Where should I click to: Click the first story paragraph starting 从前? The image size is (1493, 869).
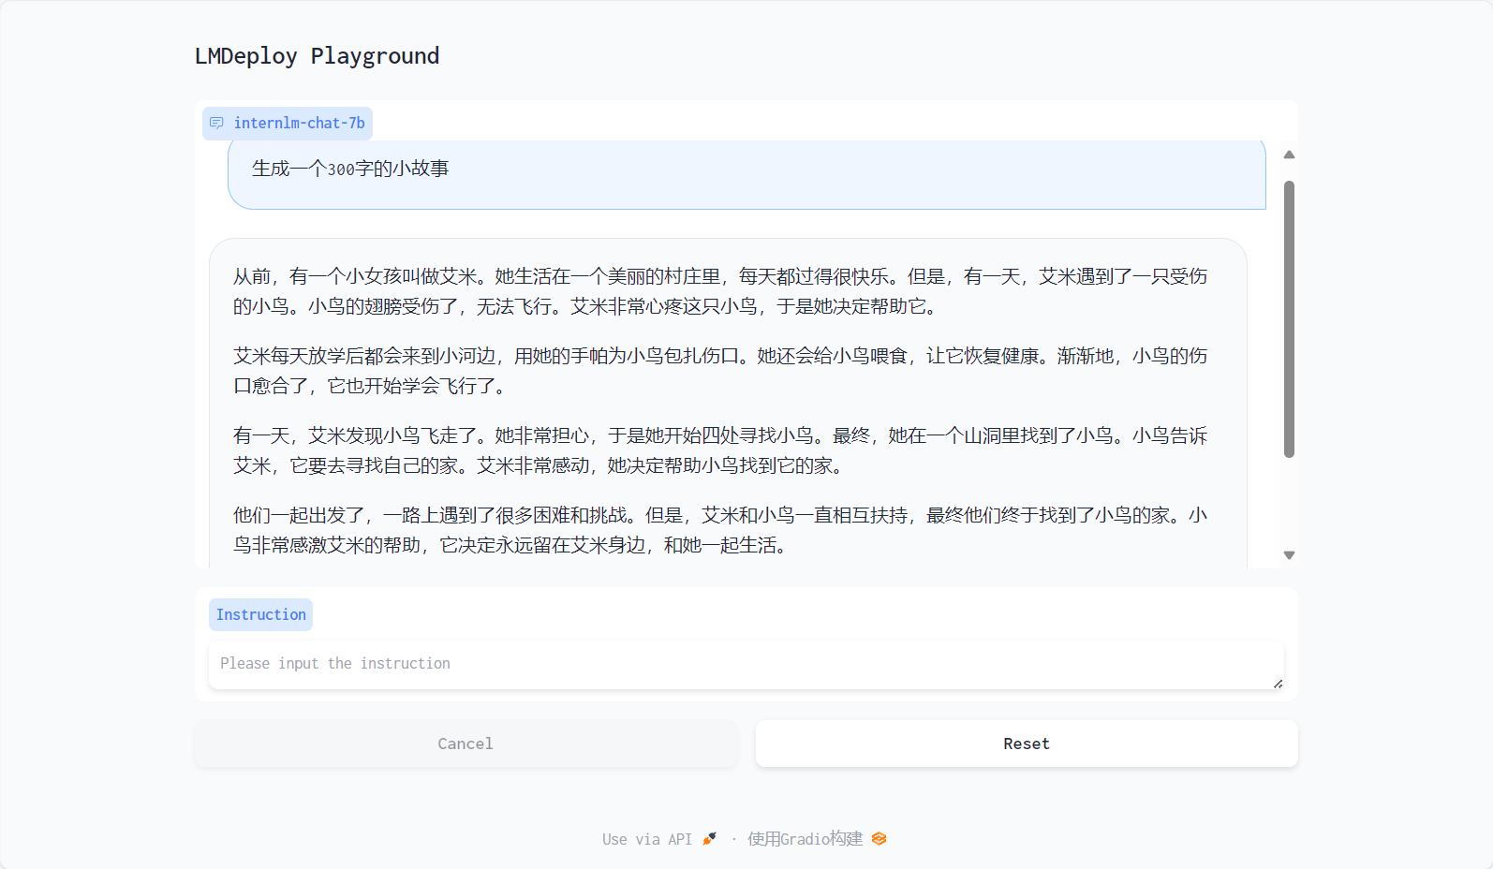tap(719, 291)
